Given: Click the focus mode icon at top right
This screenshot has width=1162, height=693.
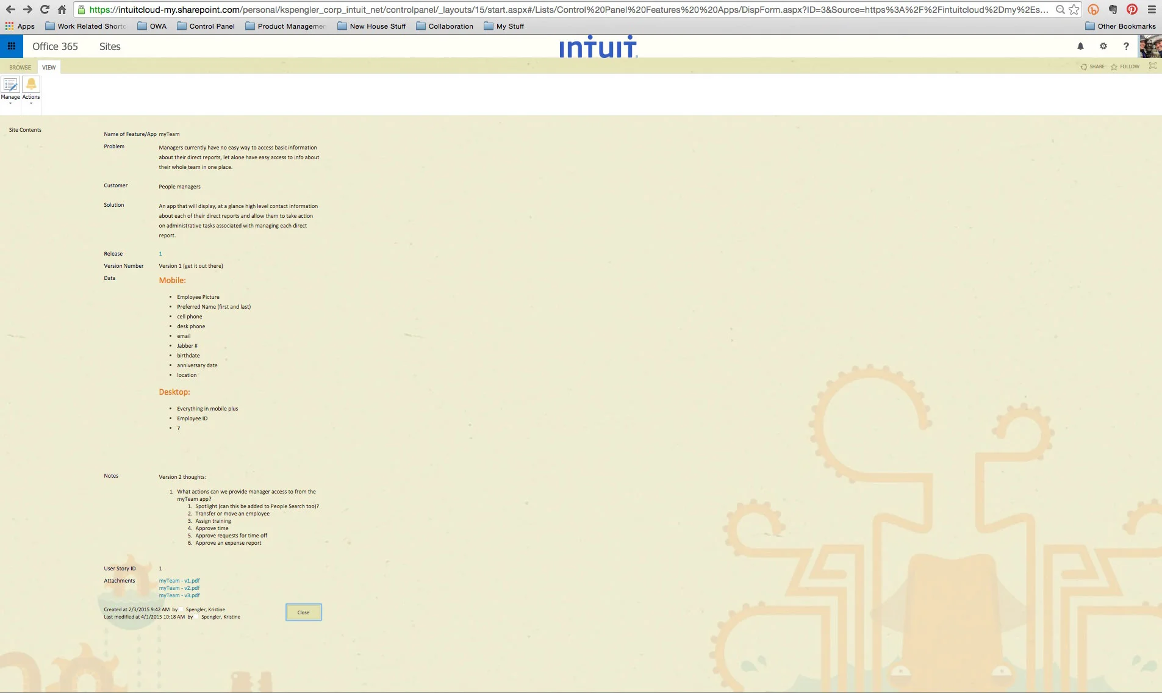Looking at the screenshot, I should click(x=1152, y=66).
